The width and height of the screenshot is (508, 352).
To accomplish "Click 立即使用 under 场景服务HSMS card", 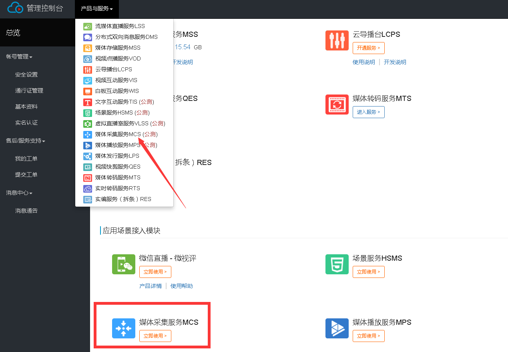I will pos(369,272).
